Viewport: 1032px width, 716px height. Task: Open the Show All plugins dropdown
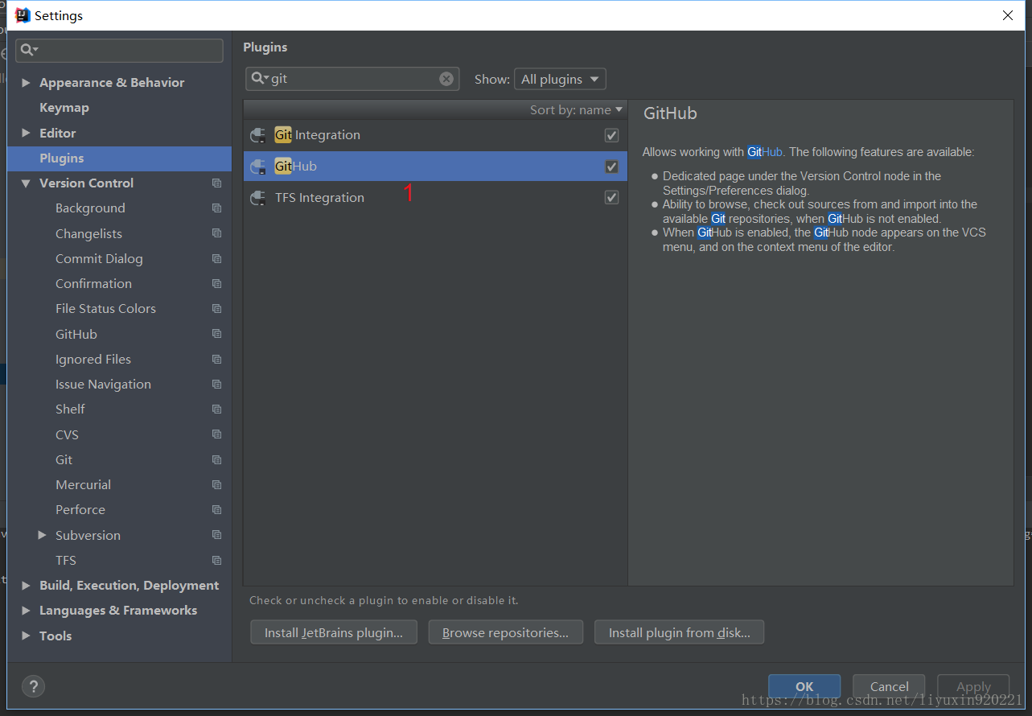coord(560,79)
